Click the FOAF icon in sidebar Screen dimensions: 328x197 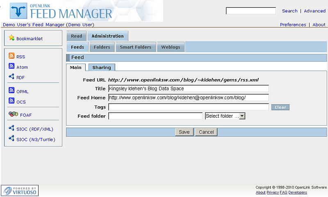[x=13, y=115]
